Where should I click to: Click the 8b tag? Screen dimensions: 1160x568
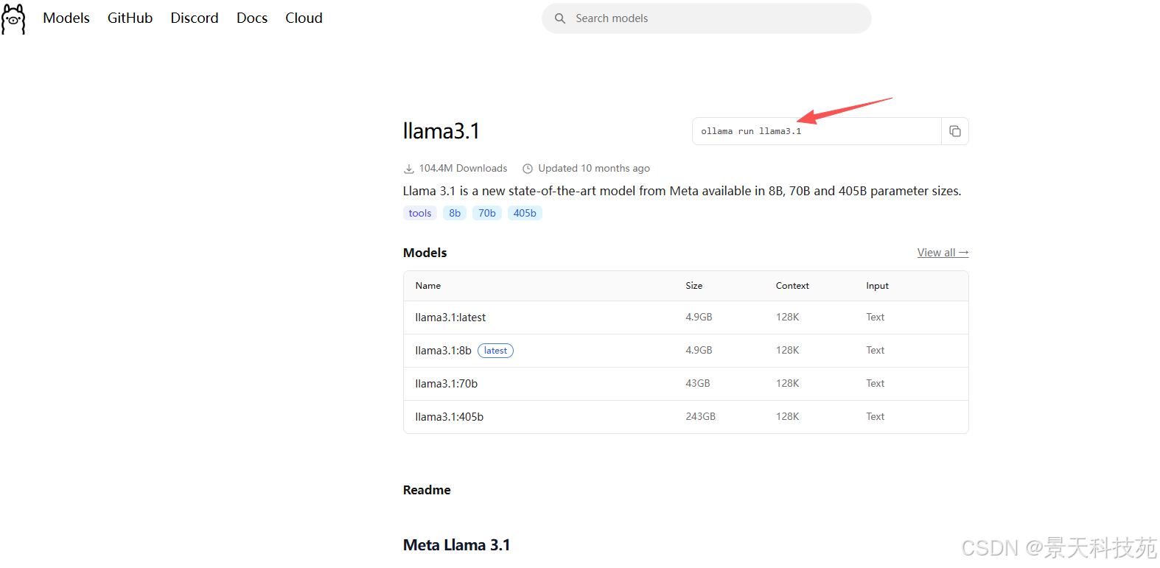[455, 213]
